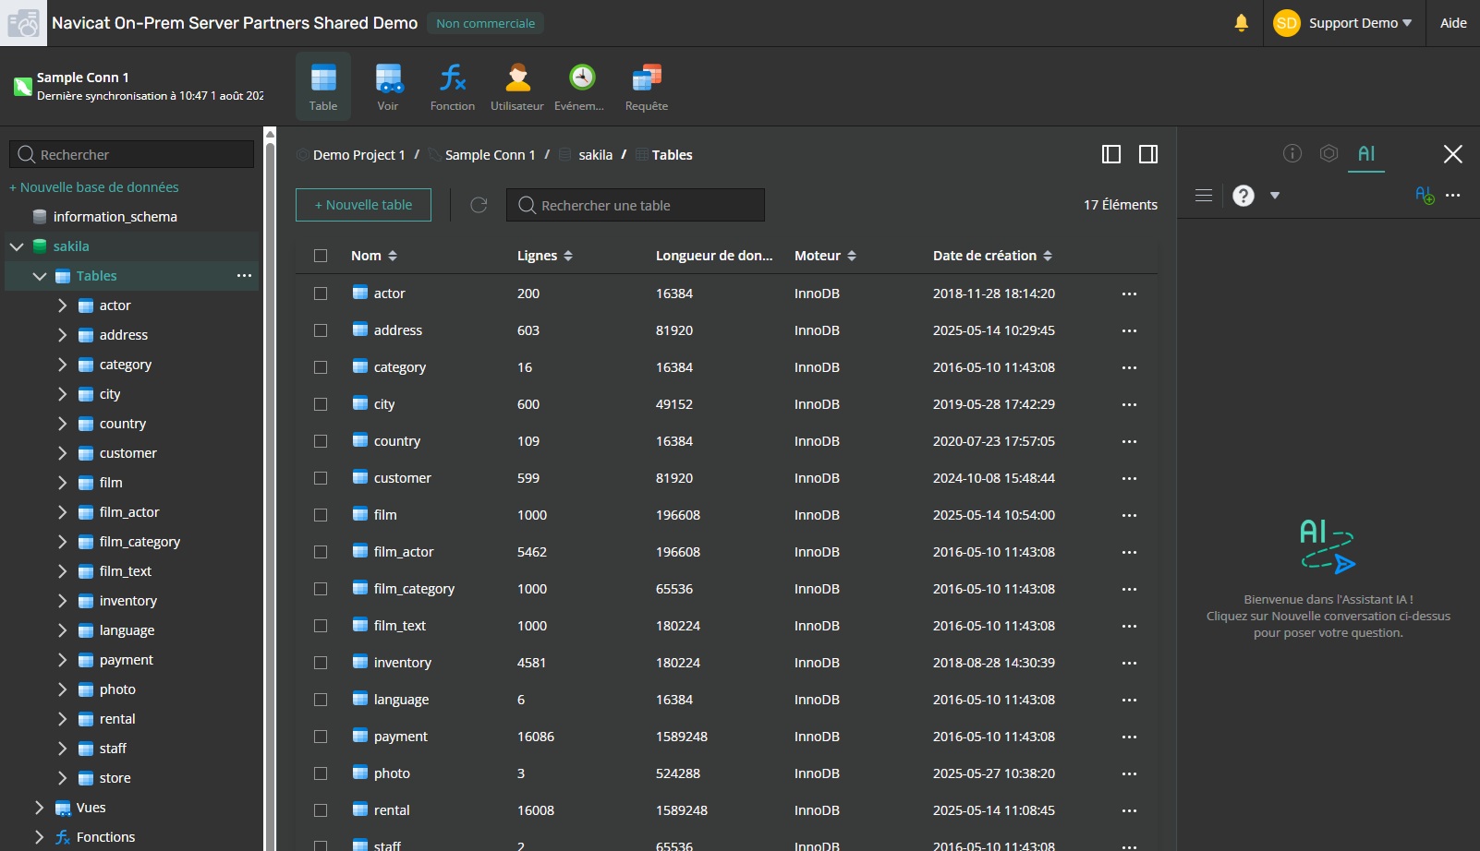Open the notifications bell
This screenshot has height=851, width=1480.
click(x=1242, y=23)
